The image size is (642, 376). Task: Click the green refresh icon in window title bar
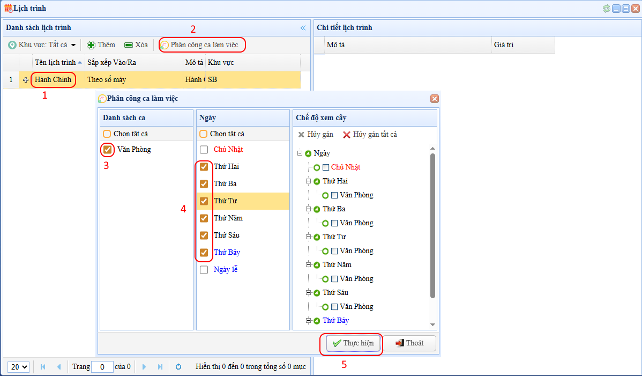point(607,8)
